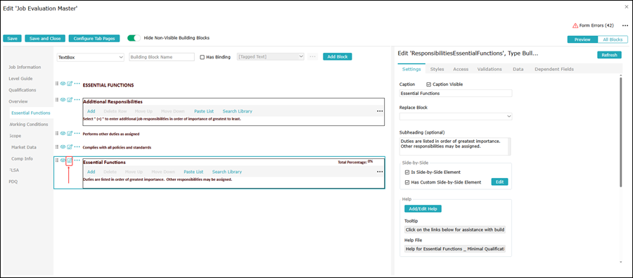Uncheck Is Side-by-Side Element

click(x=407, y=172)
